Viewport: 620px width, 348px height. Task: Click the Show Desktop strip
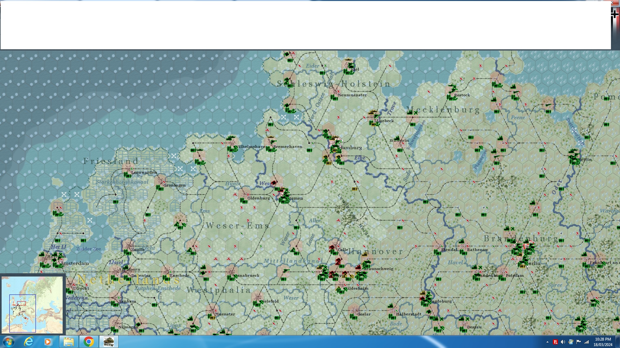coord(618,342)
